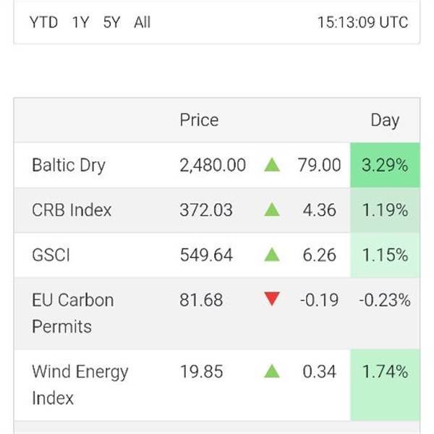The width and height of the screenshot is (434, 434).
Task: Click the 15:13:09 UTC timestamp
Action: 362,22
